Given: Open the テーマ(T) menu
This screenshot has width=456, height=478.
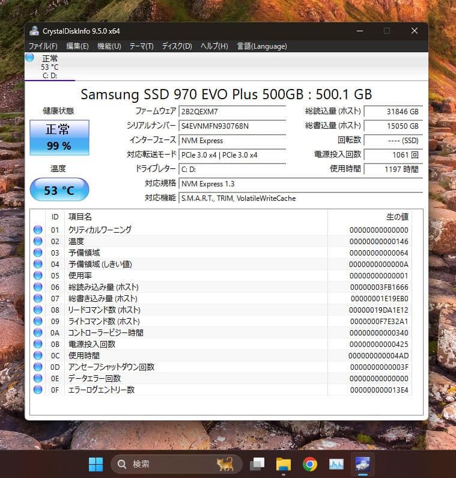Looking at the screenshot, I should pos(141,46).
